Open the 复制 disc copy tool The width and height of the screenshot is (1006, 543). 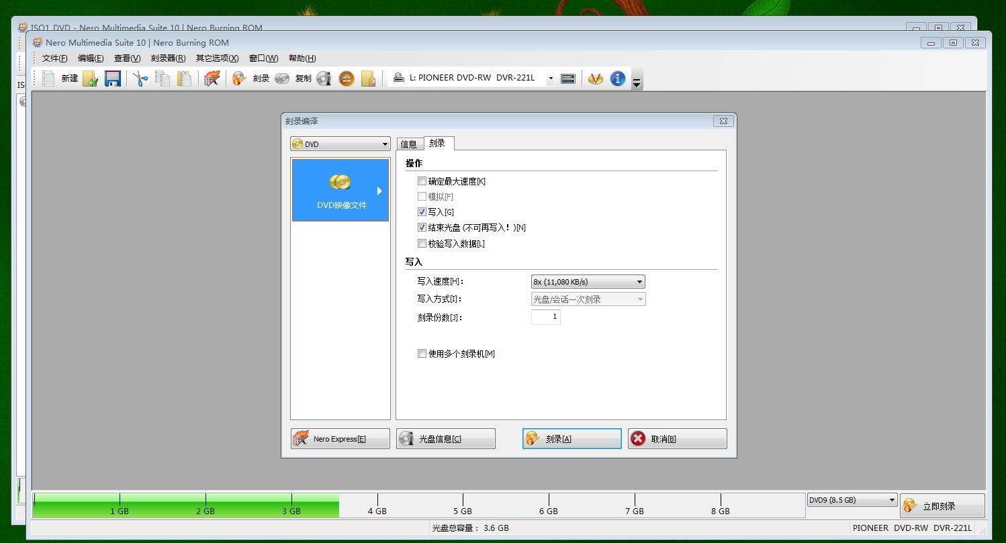pyautogui.click(x=283, y=79)
